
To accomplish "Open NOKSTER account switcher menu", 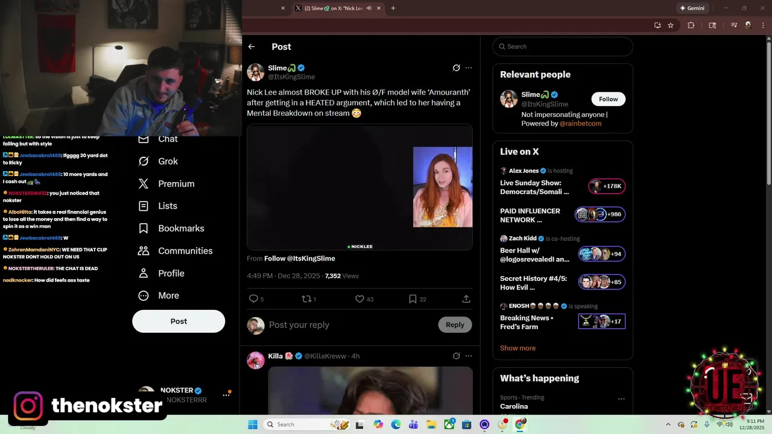I will tap(226, 395).
